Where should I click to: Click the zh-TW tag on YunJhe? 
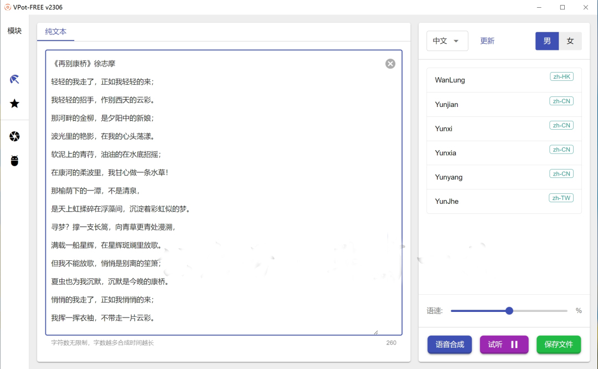(561, 198)
